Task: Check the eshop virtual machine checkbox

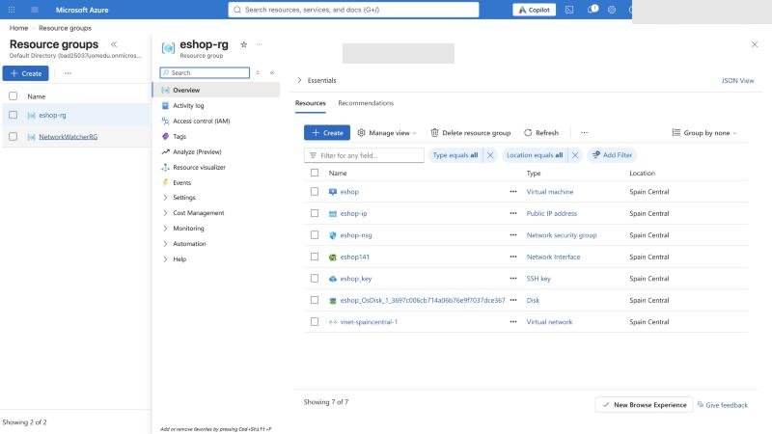Action: [315, 191]
